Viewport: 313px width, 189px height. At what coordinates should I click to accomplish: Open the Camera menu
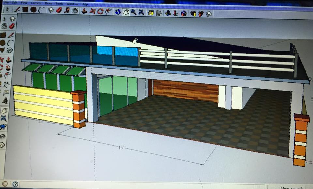[36, 3]
